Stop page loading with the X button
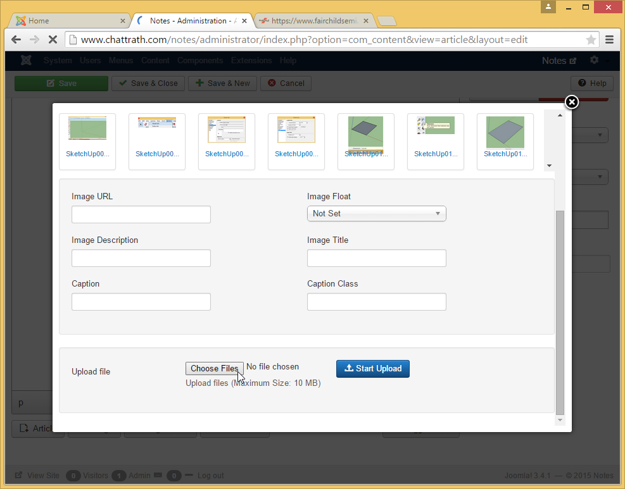 (x=53, y=39)
